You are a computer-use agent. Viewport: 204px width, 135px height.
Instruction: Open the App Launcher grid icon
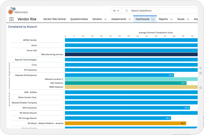coord(11,19)
